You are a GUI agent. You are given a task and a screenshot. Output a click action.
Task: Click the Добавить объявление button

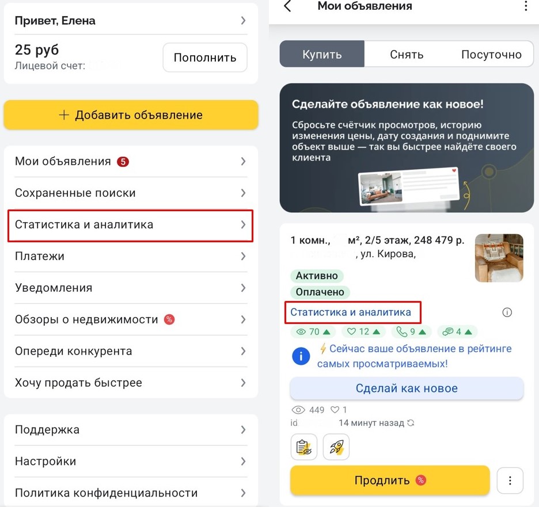point(131,115)
